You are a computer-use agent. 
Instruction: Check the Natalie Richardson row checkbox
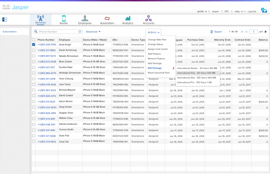click(34, 56)
